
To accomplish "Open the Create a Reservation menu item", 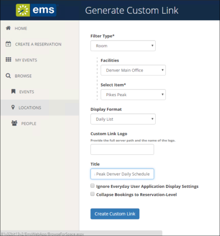I will tap(39, 44).
